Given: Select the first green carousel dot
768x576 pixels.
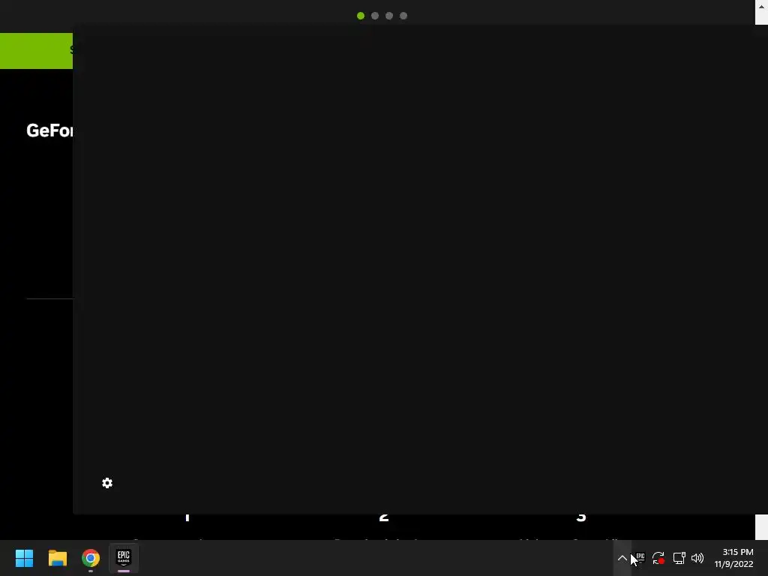Looking at the screenshot, I should click(x=361, y=16).
